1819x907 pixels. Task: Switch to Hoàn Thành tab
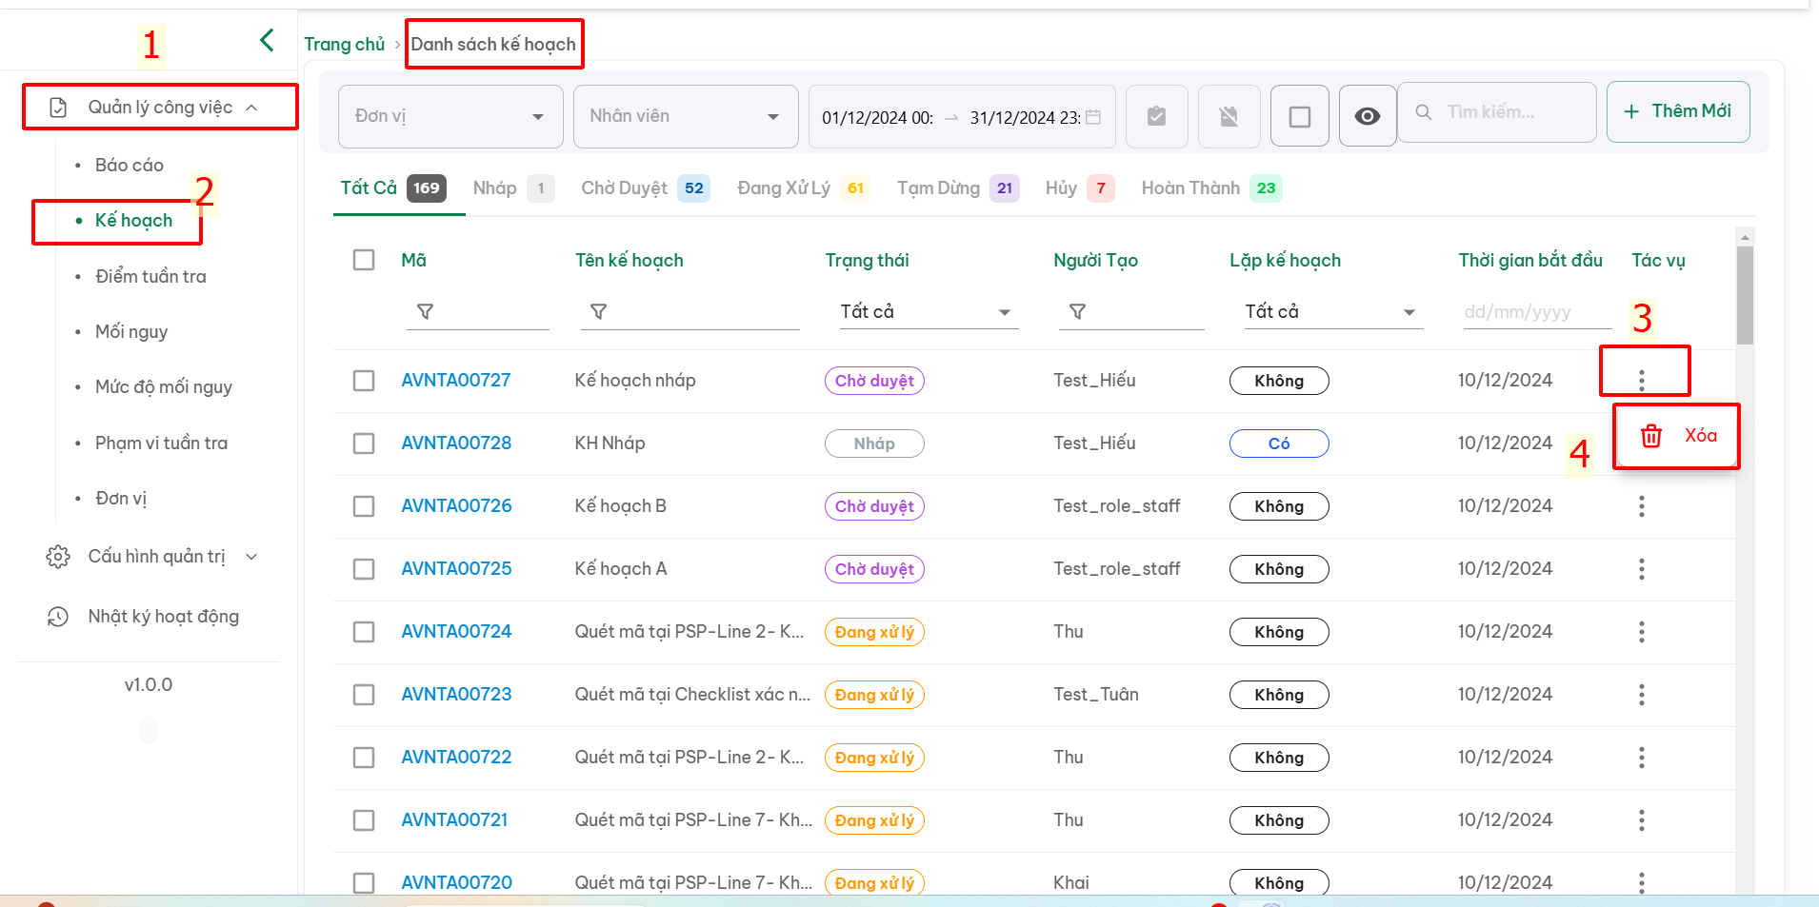(x=1211, y=188)
